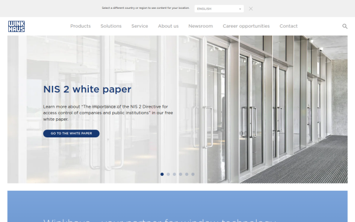Open the Products menu

pyautogui.click(x=80, y=26)
